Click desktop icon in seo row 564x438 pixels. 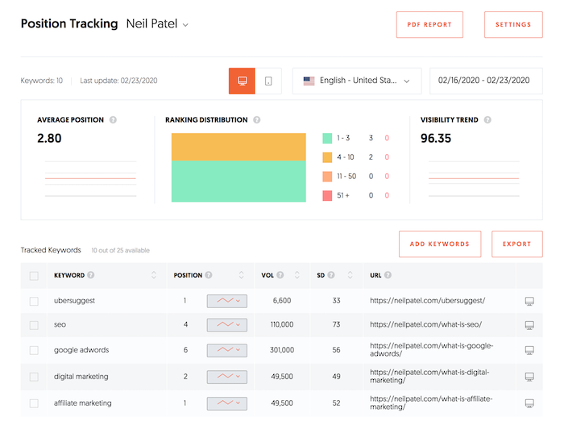pos(529,325)
